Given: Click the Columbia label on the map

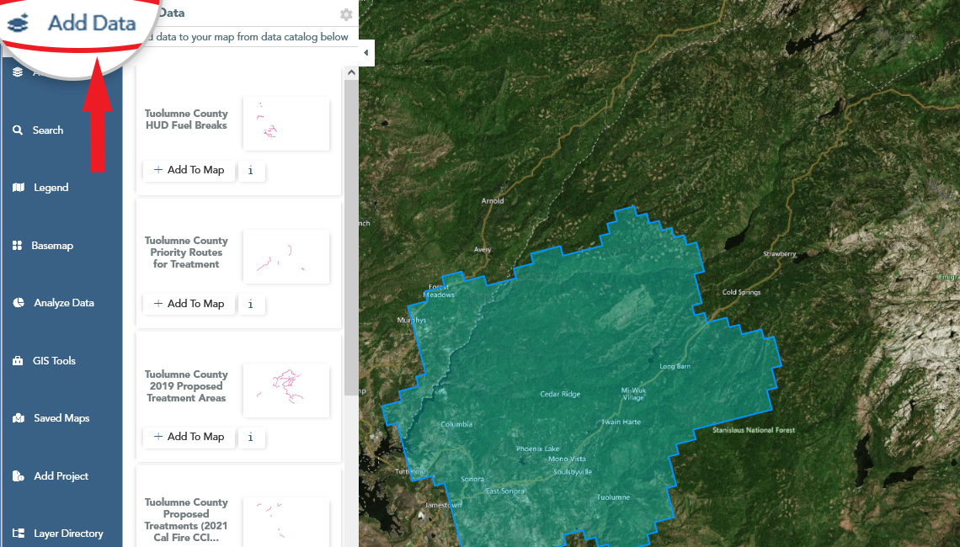Looking at the screenshot, I should (x=456, y=424).
